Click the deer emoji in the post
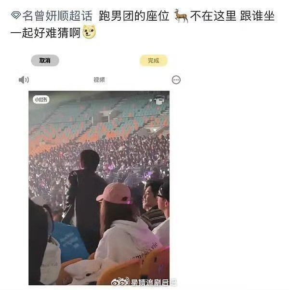The width and height of the screenshot is (289, 290). point(181,16)
